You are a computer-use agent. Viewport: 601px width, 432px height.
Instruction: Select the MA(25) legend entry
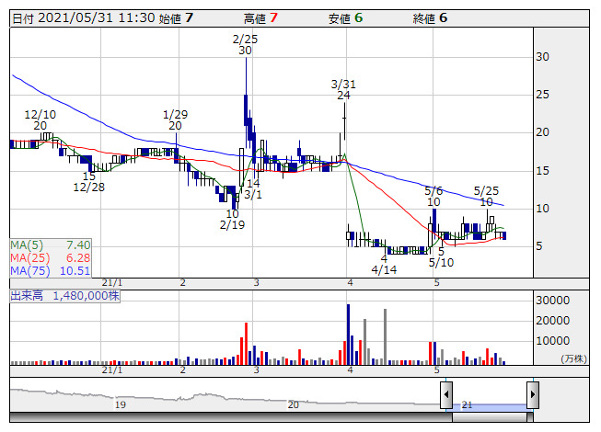click(x=51, y=258)
